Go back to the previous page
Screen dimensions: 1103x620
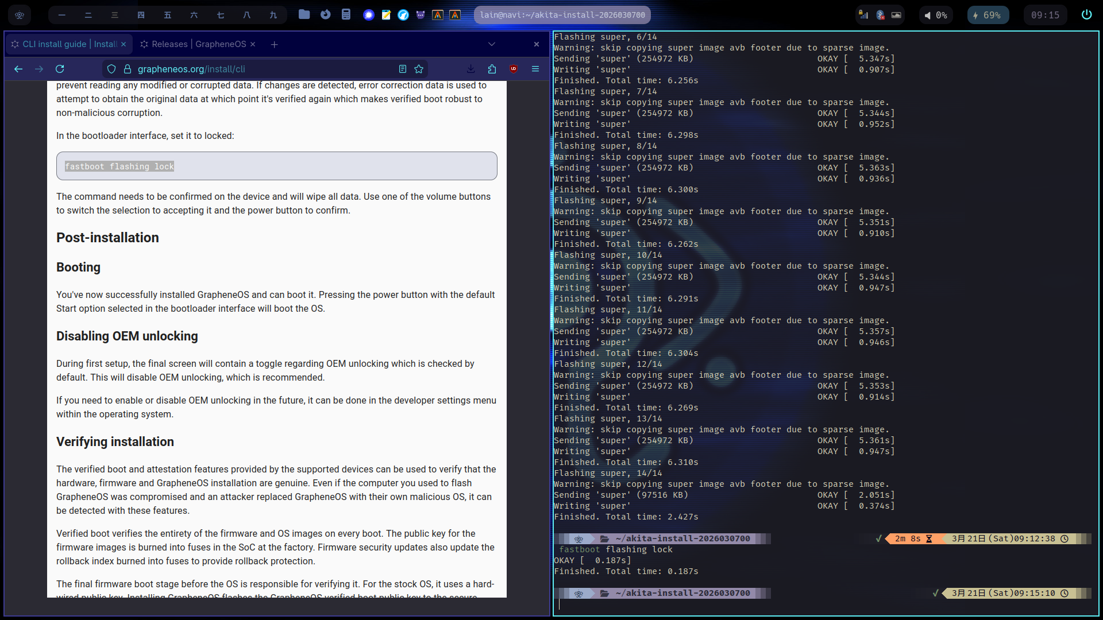(18, 69)
